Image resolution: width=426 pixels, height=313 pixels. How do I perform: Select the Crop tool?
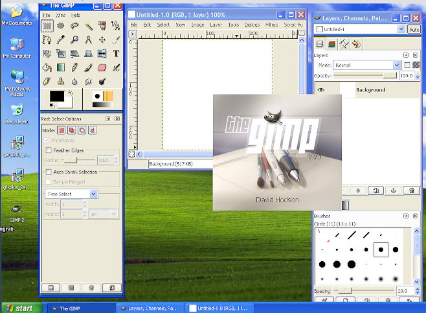pos(116,40)
